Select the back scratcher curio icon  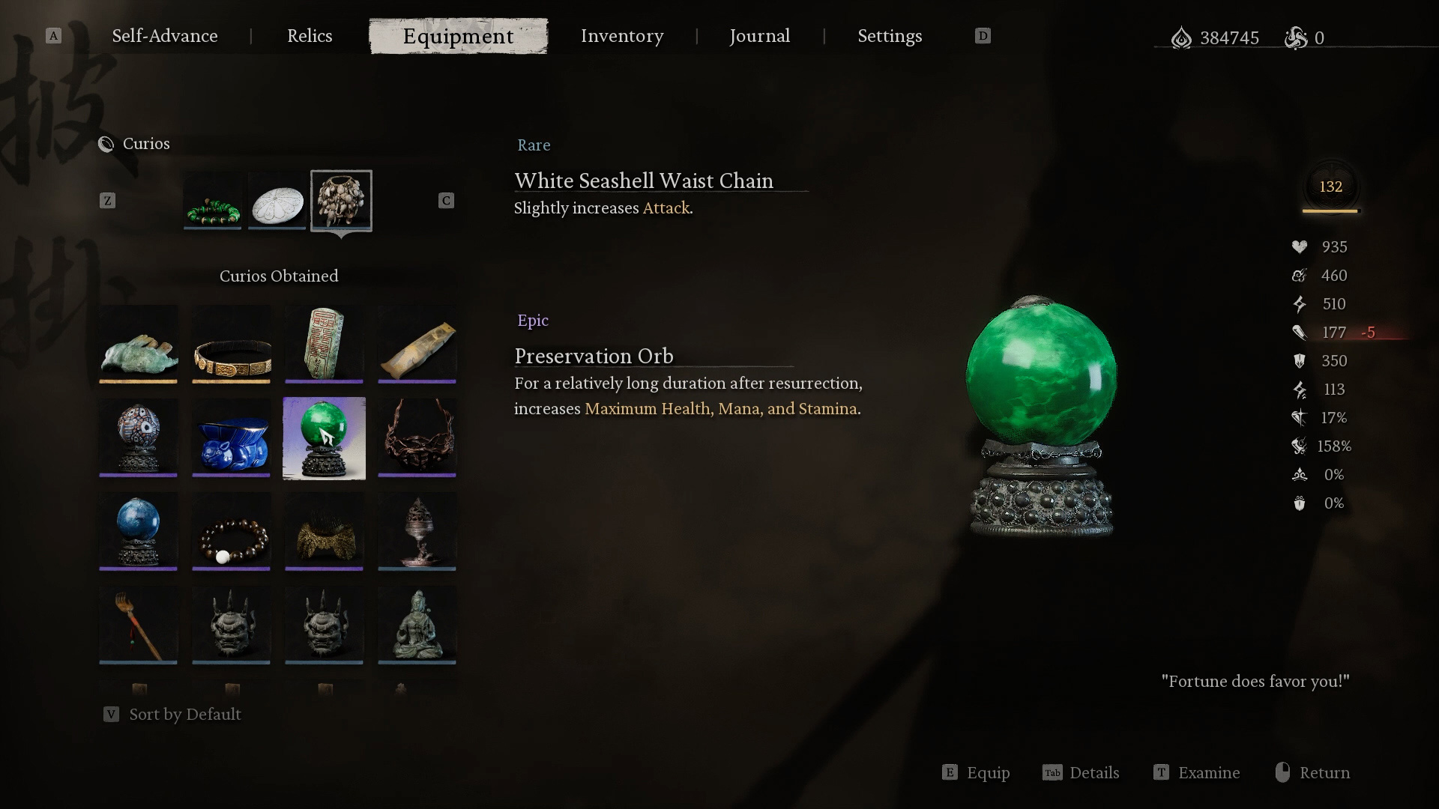pyautogui.click(x=139, y=625)
